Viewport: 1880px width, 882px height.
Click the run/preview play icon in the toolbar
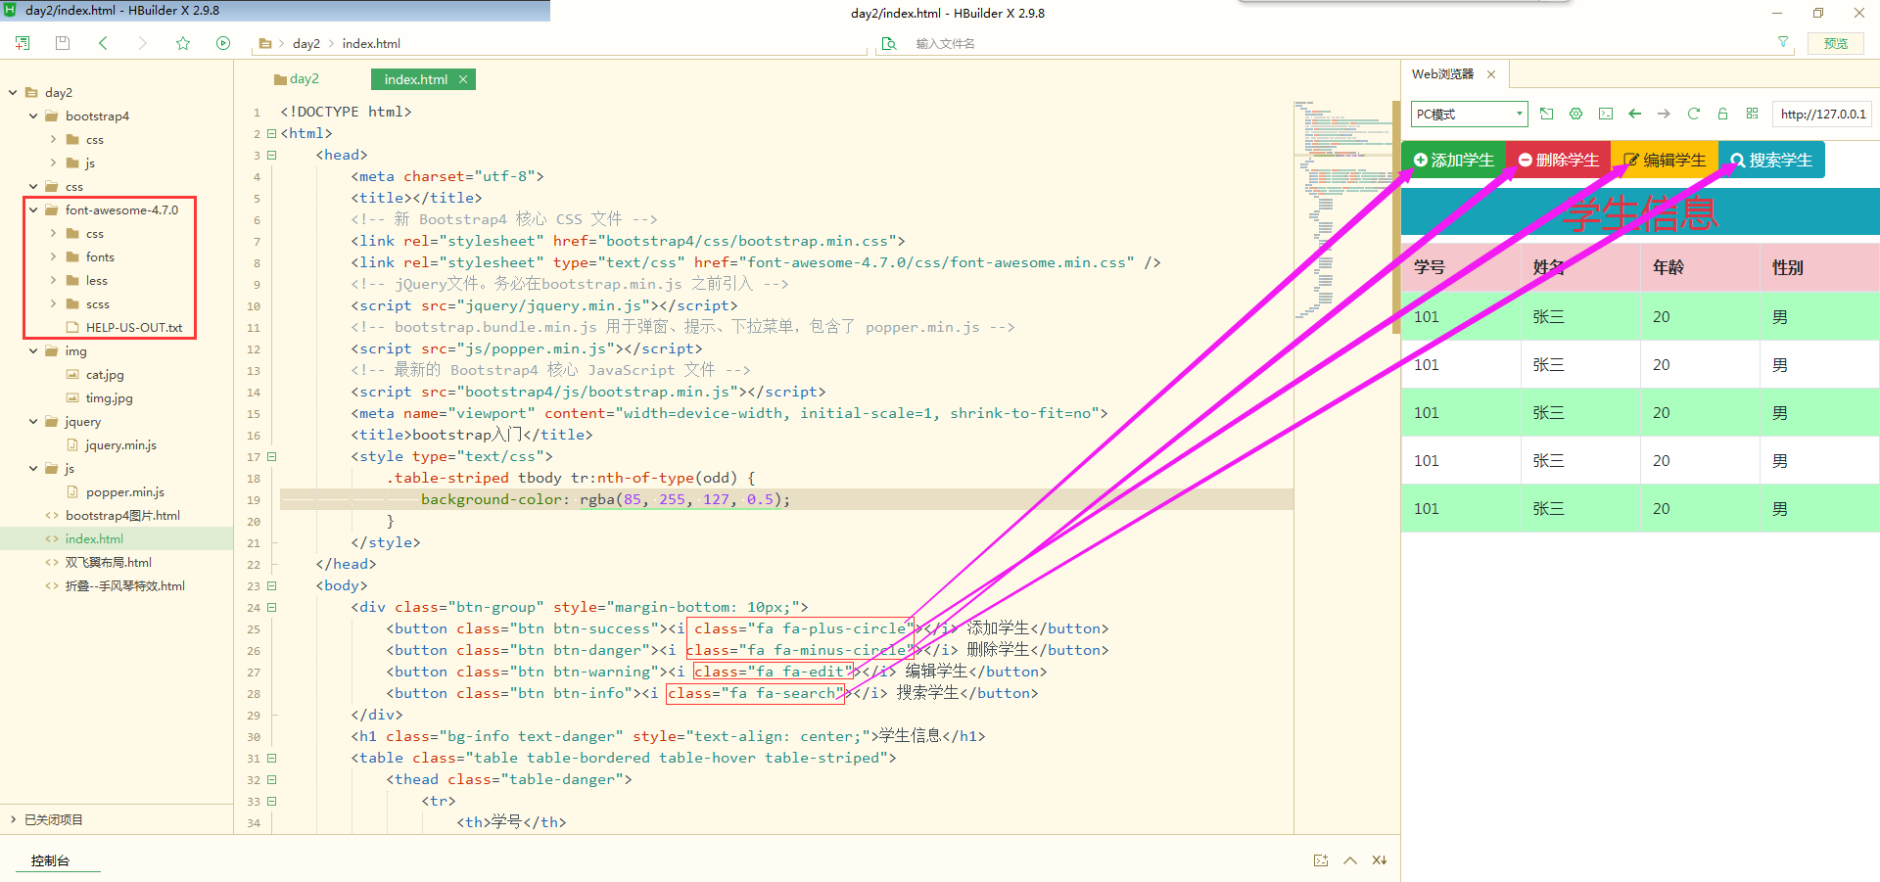tap(223, 43)
